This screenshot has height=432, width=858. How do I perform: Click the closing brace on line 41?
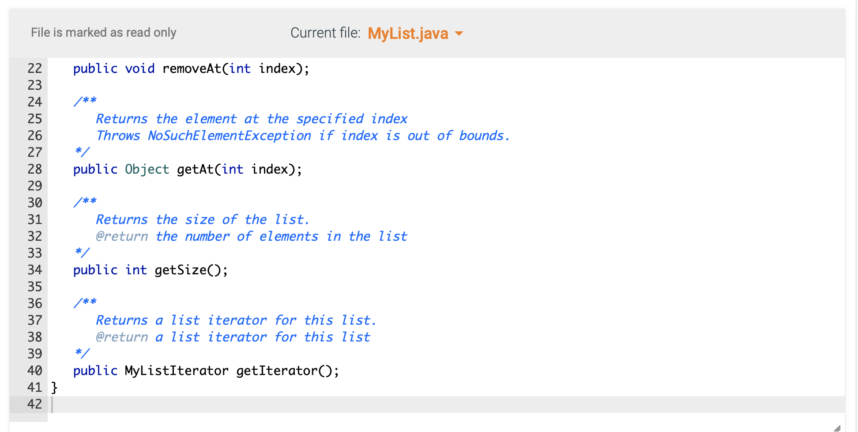[53, 387]
